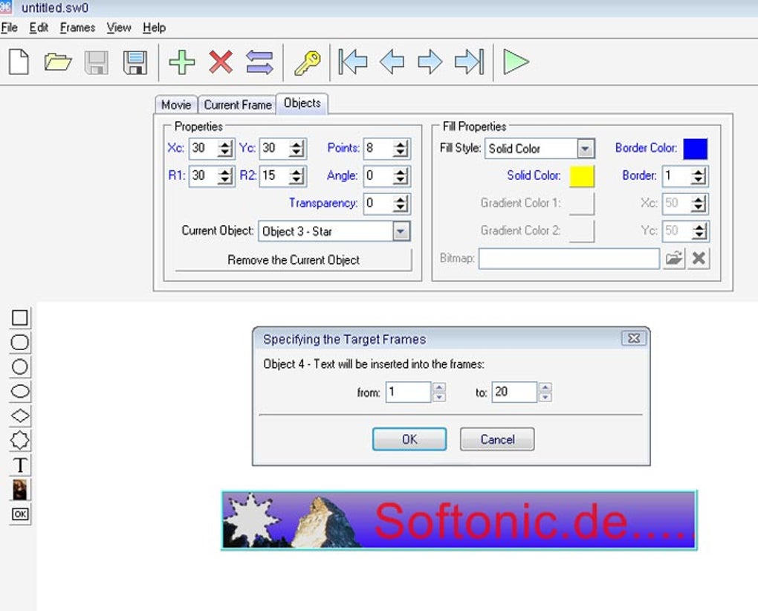Open the Frames menu
Viewport: 758px width, 611px height.
[77, 28]
